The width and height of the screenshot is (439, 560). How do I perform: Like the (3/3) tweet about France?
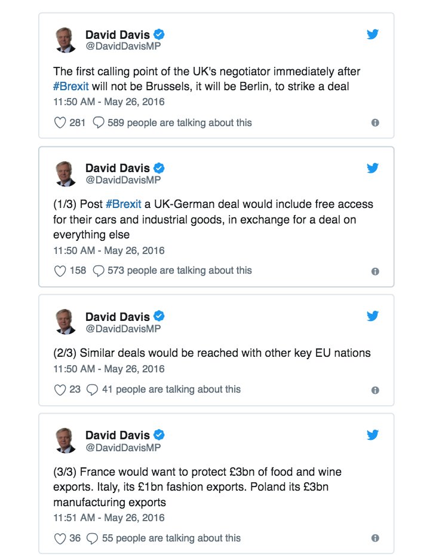click(x=60, y=538)
